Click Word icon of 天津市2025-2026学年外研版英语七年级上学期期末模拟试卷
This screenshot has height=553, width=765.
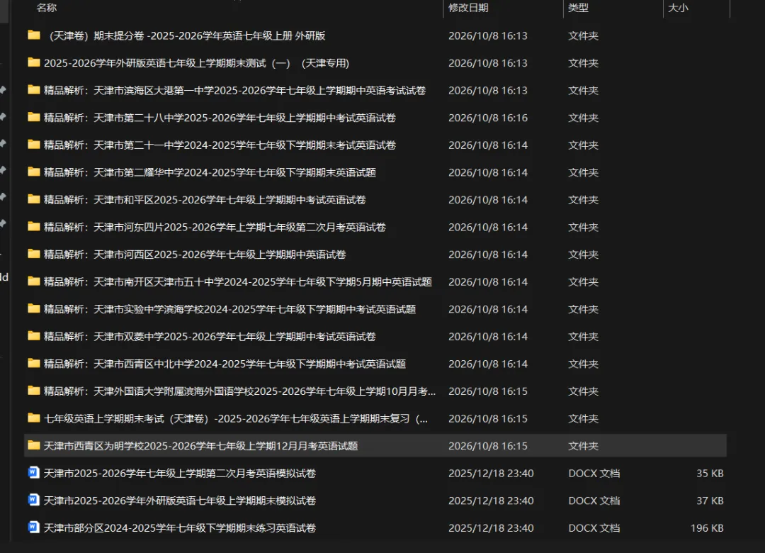34,500
